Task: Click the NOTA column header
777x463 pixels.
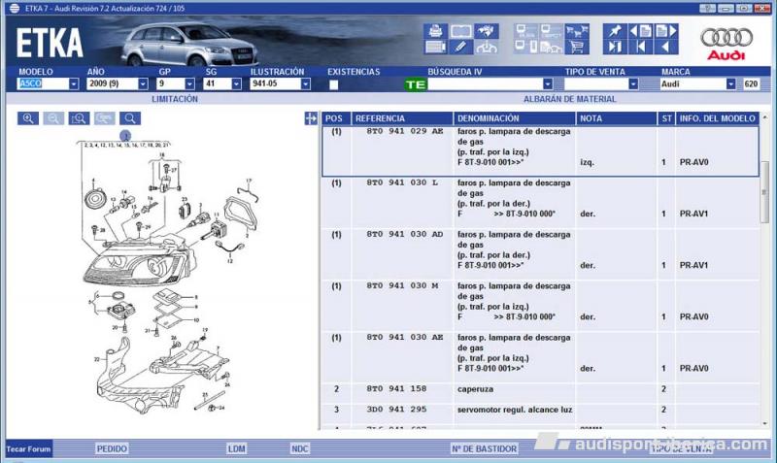Action: (617, 118)
